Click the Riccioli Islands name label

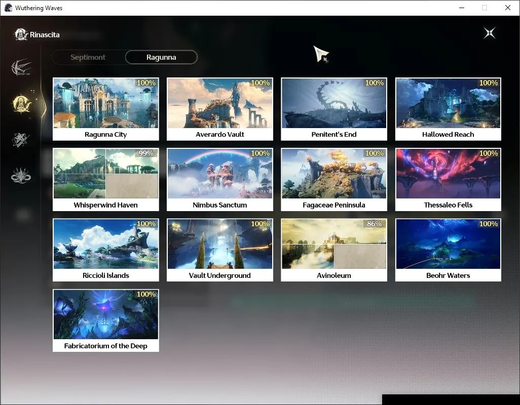coord(106,275)
